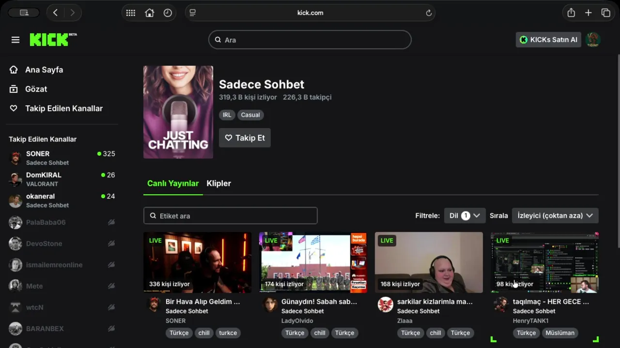Screen dimensions: 620x348
Task: Switch to the Klipler tab
Action: point(219,183)
